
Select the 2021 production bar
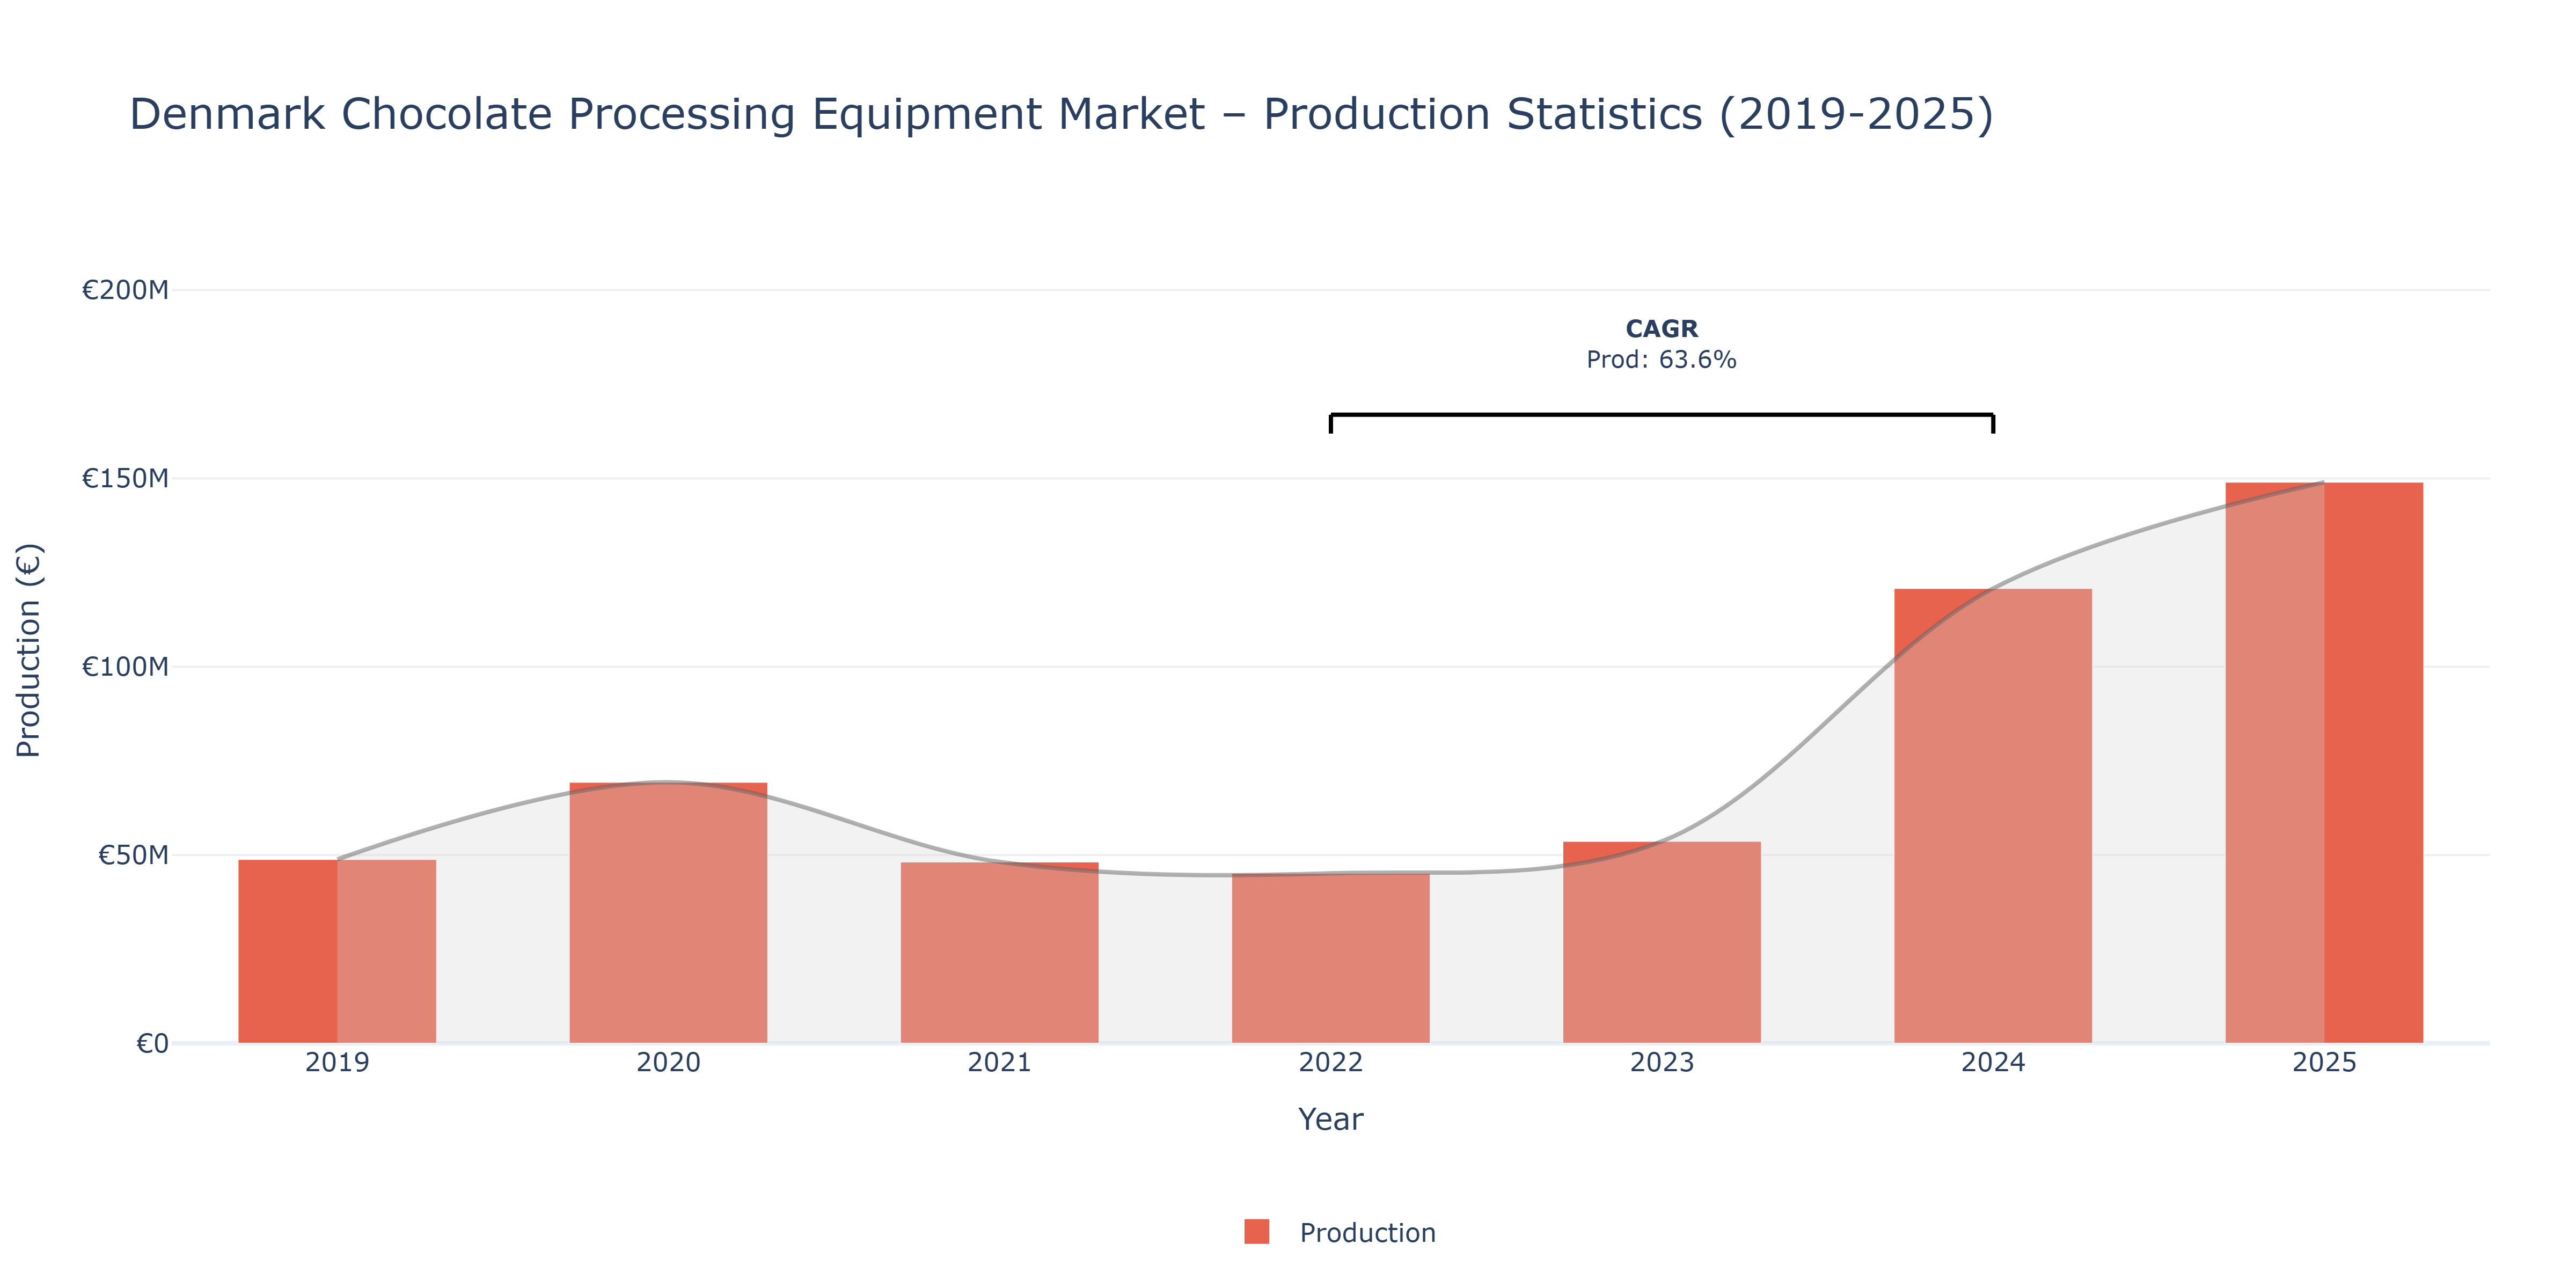click(999, 953)
